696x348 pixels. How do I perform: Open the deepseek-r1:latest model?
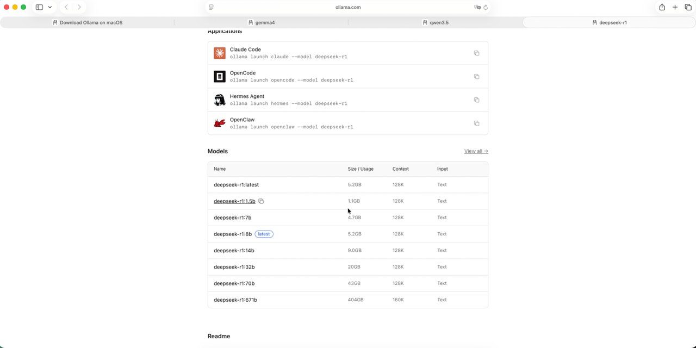tap(236, 185)
